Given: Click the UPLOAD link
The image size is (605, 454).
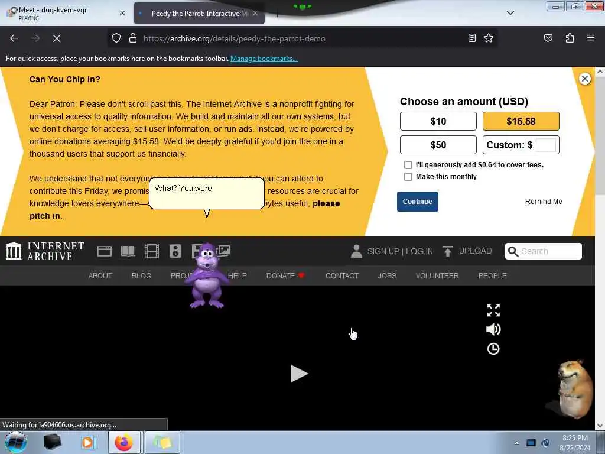Looking at the screenshot, I should (476, 251).
